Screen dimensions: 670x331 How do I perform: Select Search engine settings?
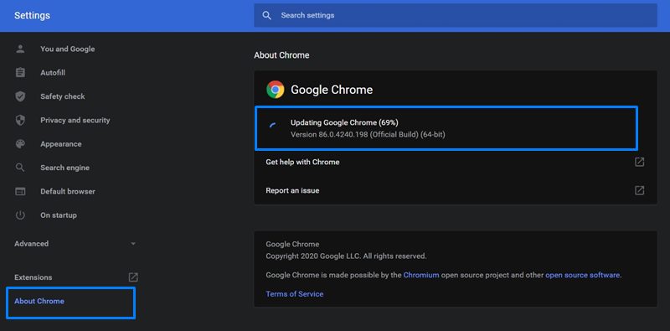65,168
